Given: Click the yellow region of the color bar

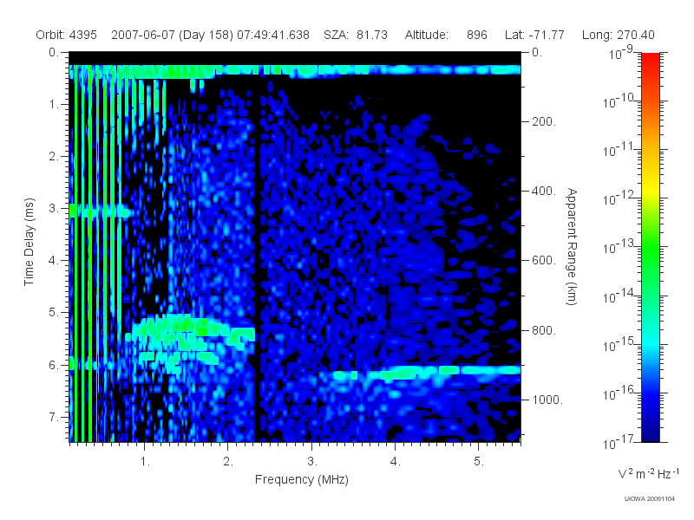Looking at the screenshot, I should (x=650, y=188).
